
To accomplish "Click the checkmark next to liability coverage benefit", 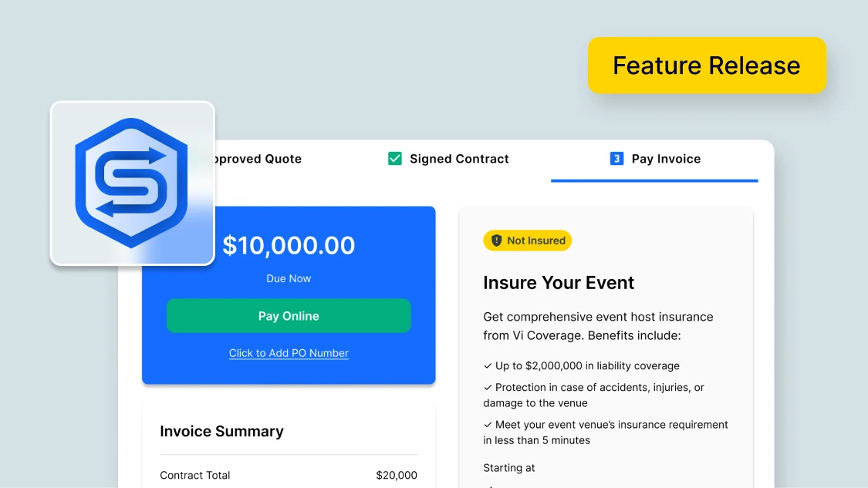I will tap(488, 365).
